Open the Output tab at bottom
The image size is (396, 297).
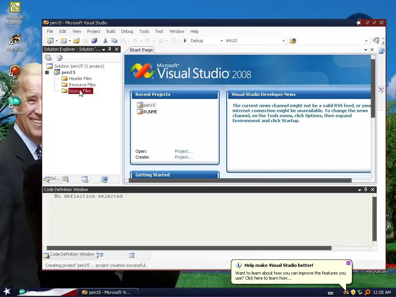pos(139,255)
